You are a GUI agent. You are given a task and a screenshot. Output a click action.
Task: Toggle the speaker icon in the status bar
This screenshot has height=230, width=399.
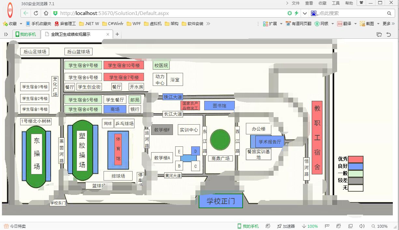(x=362, y=226)
